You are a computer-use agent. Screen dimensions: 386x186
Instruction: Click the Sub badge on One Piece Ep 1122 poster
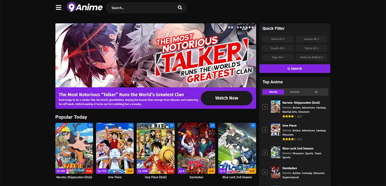point(130,171)
